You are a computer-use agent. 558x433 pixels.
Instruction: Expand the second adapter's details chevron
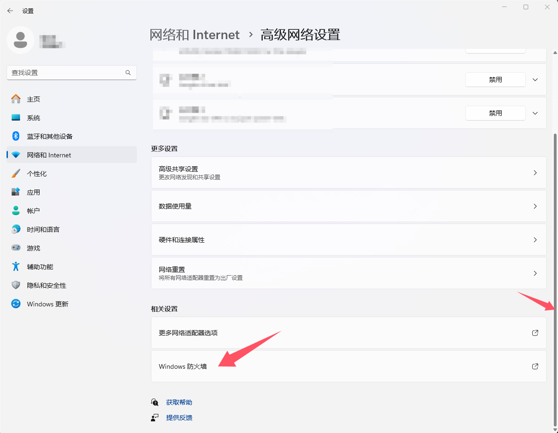[x=535, y=79]
